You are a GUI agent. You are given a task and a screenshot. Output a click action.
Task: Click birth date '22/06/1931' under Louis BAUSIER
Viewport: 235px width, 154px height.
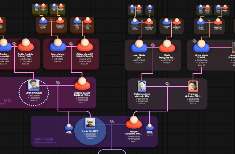pyautogui.click(x=90, y=134)
